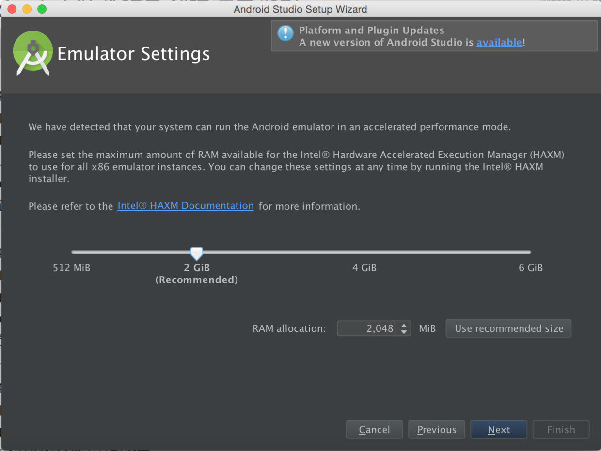Open the Intel HAXM Documentation link

pyautogui.click(x=185, y=206)
